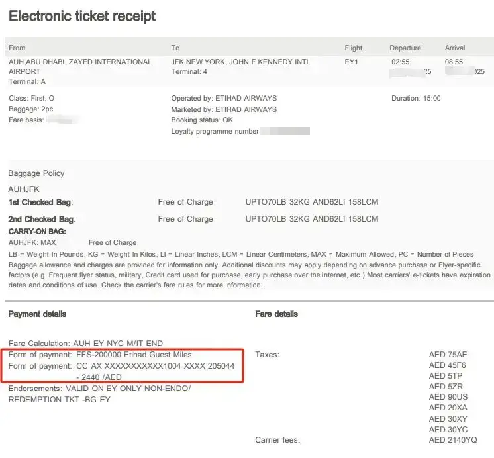494x458 pixels.
Task: Click the Baggage Policy heading
Action: pos(36,173)
